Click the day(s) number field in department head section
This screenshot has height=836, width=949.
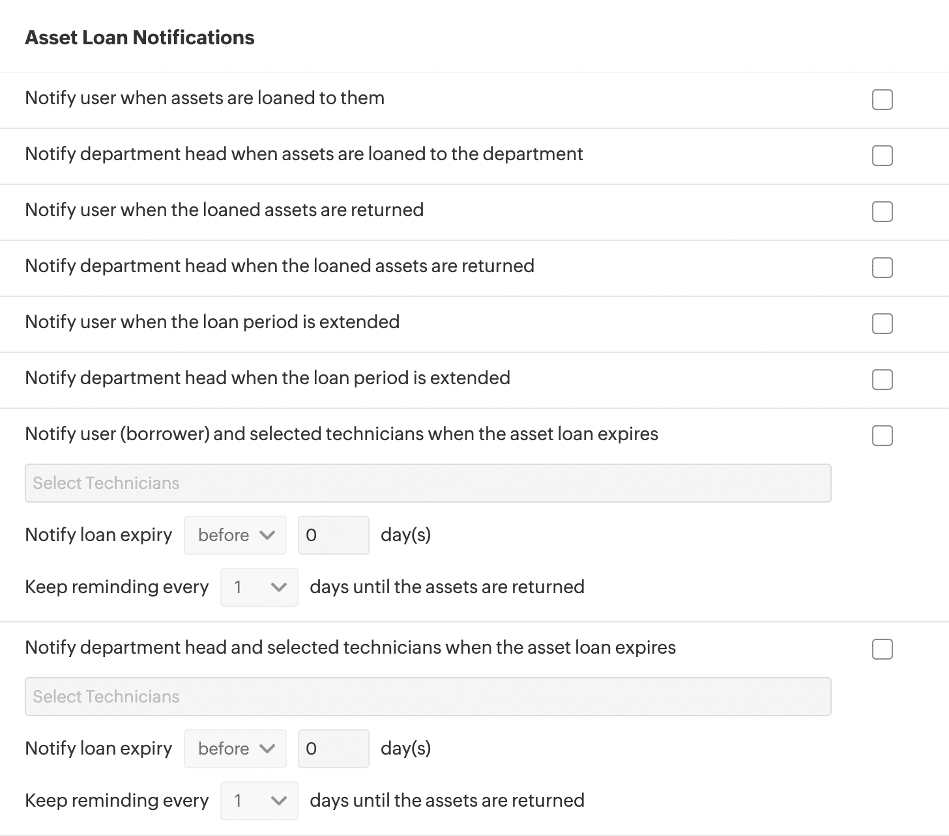pyautogui.click(x=333, y=749)
